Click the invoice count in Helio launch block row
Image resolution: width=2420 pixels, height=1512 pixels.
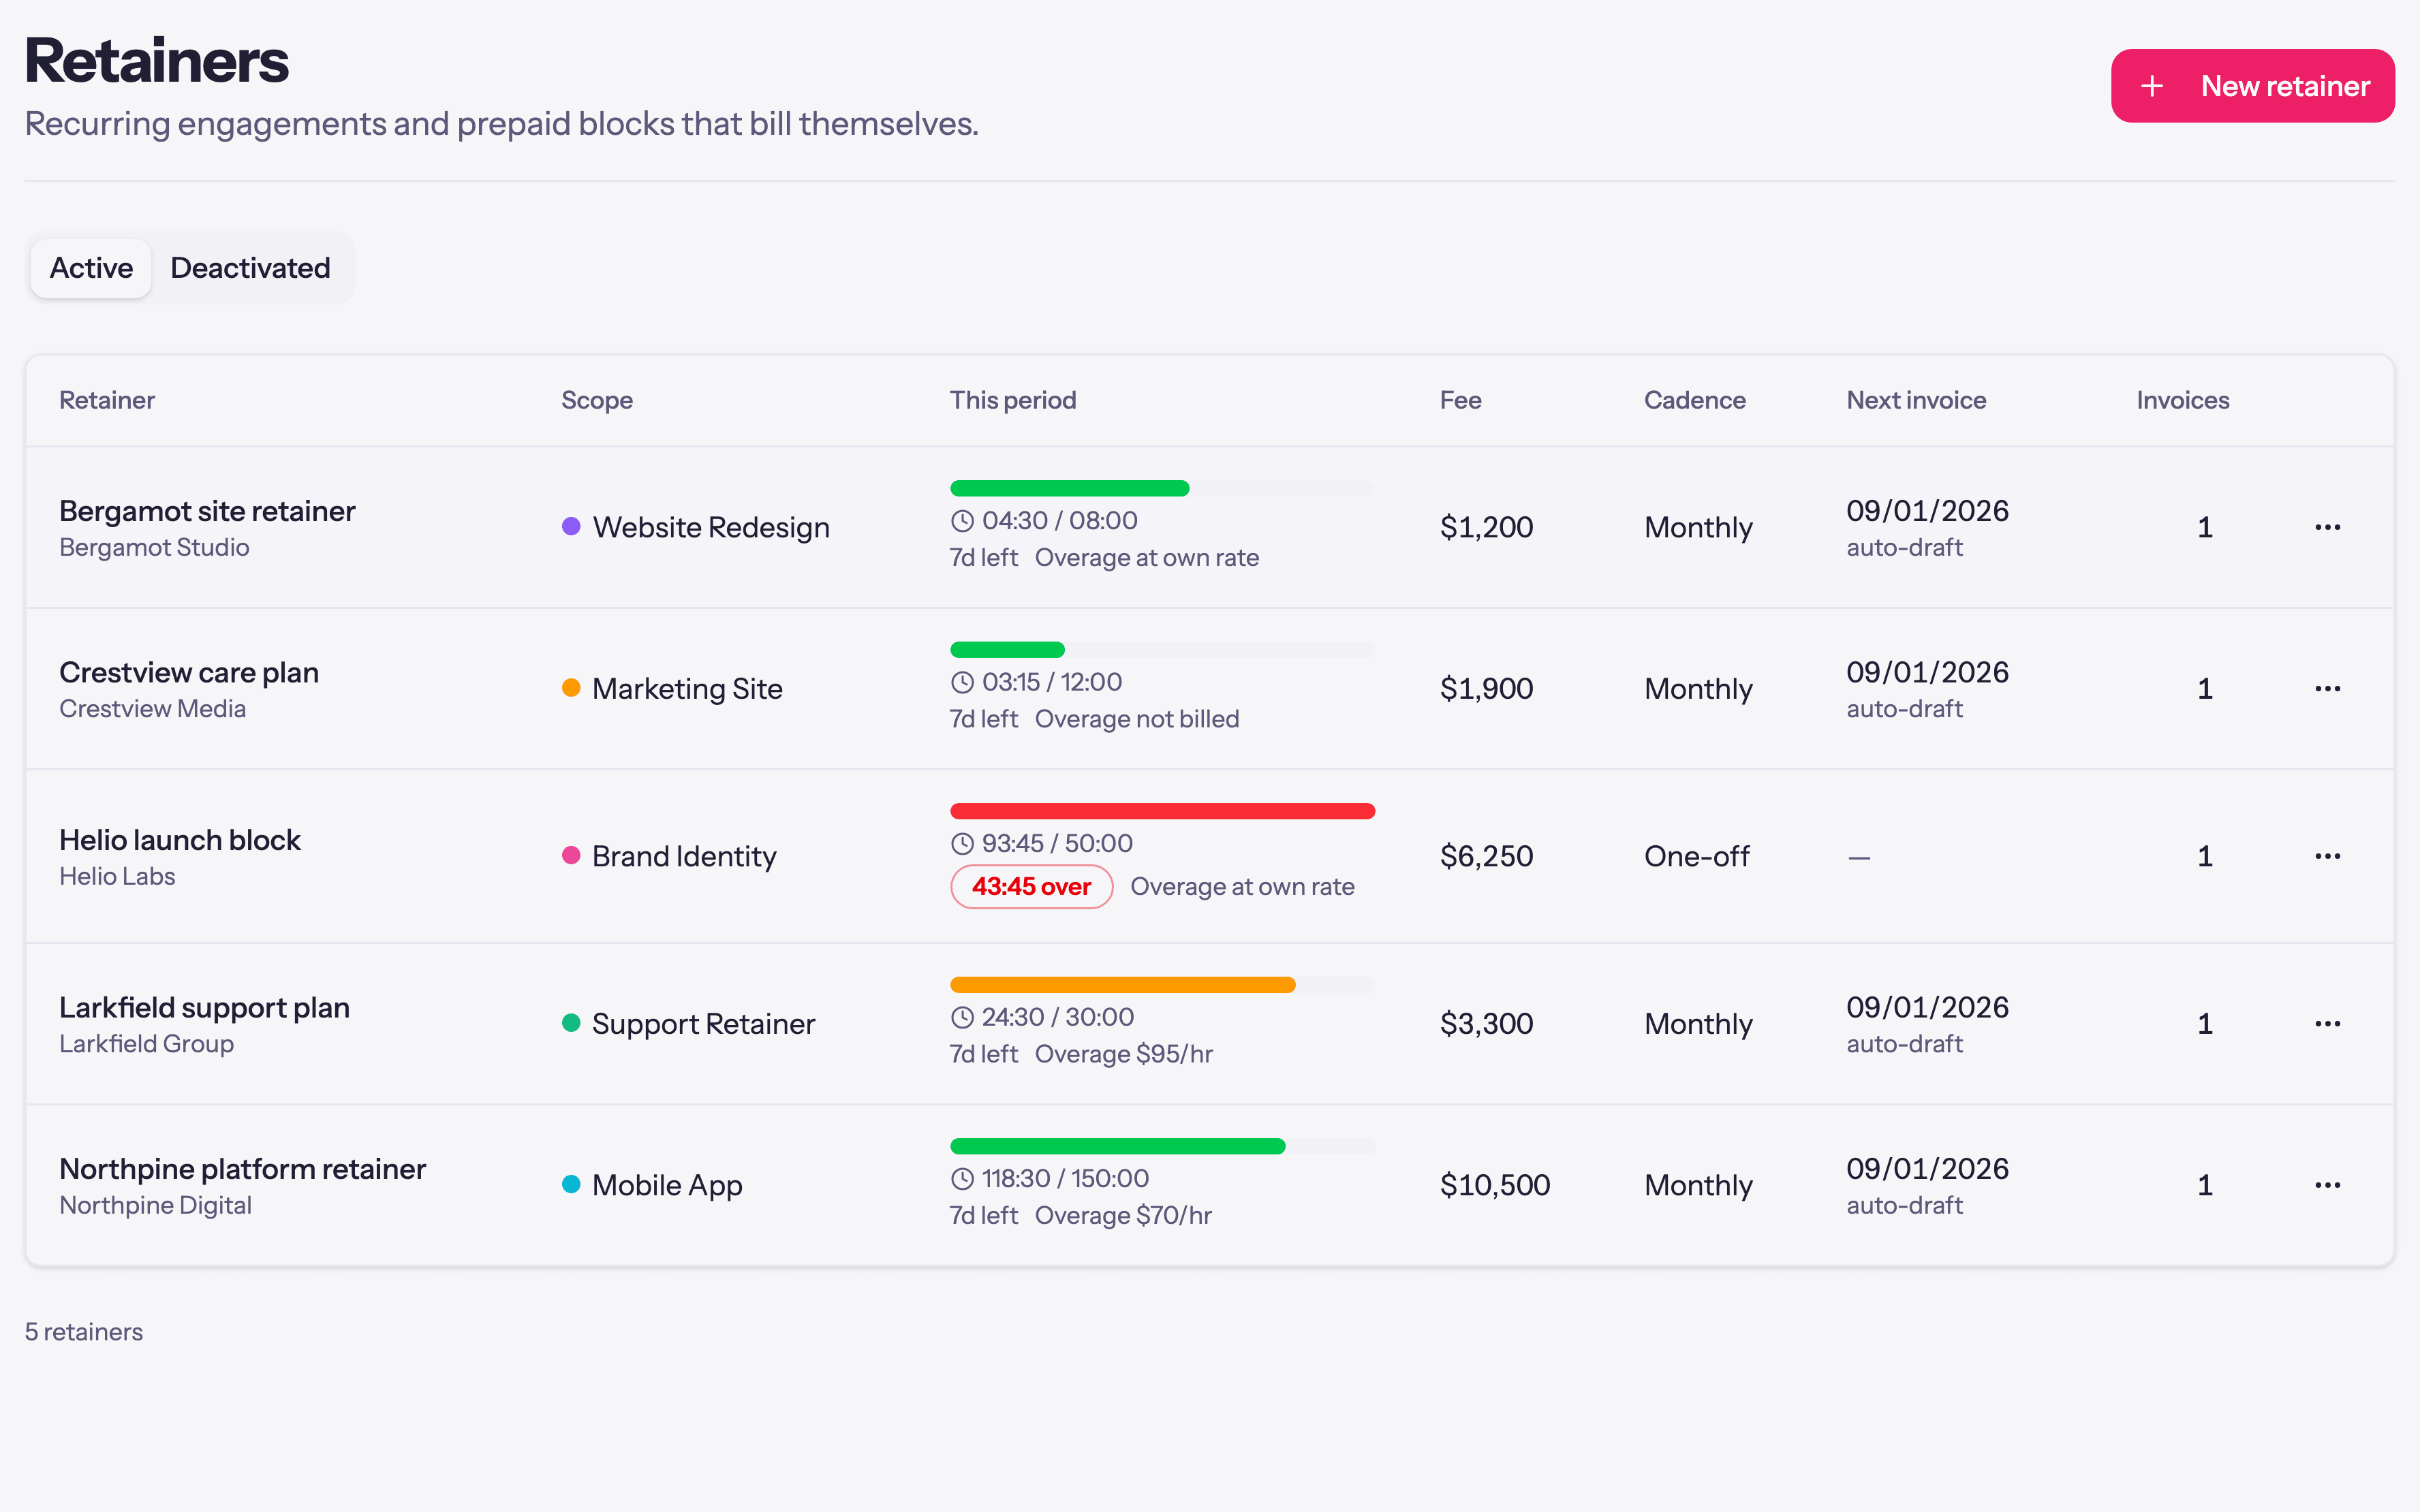(x=2204, y=856)
